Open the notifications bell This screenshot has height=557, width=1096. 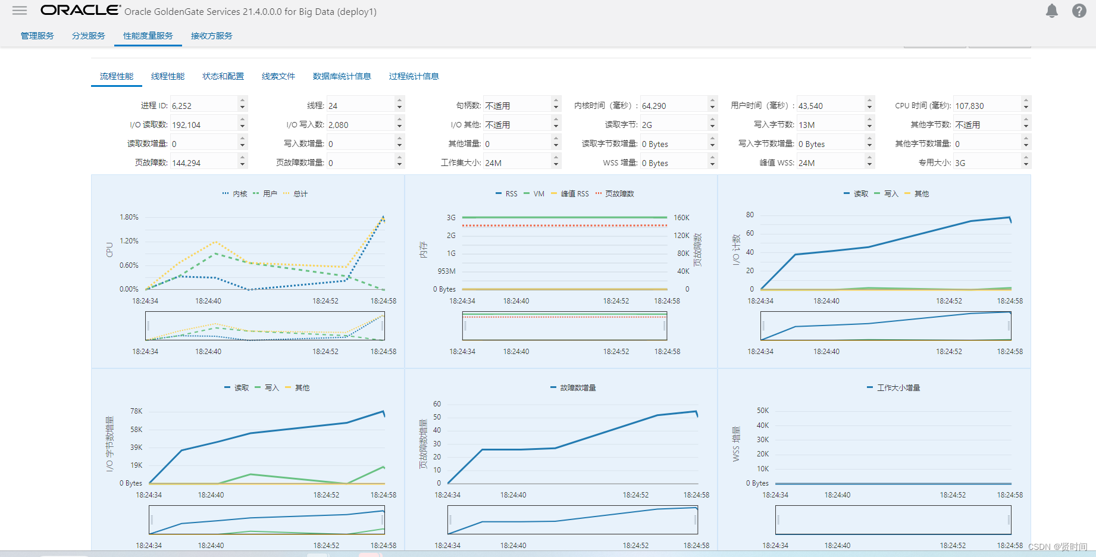[x=1052, y=11]
